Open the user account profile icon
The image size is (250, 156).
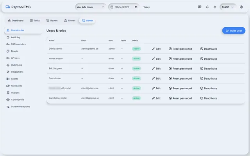click(241, 7)
